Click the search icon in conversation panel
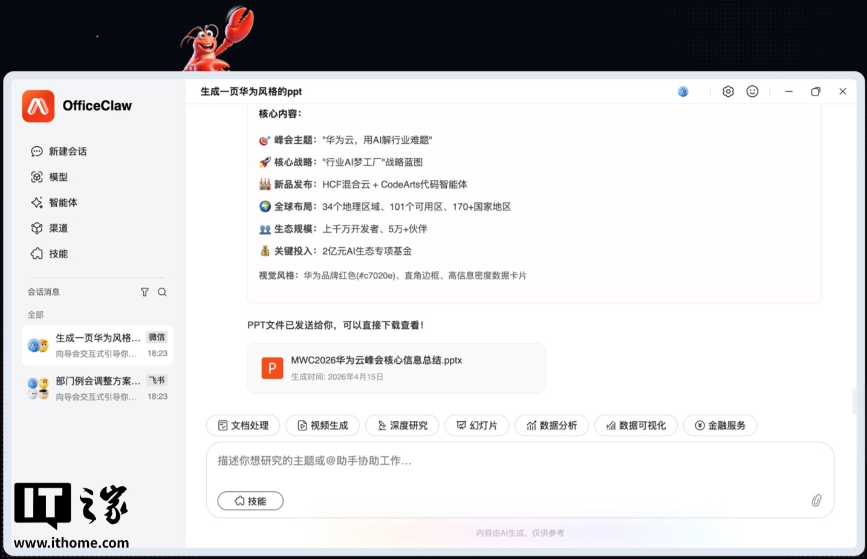This screenshot has width=867, height=559. pos(161,292)
